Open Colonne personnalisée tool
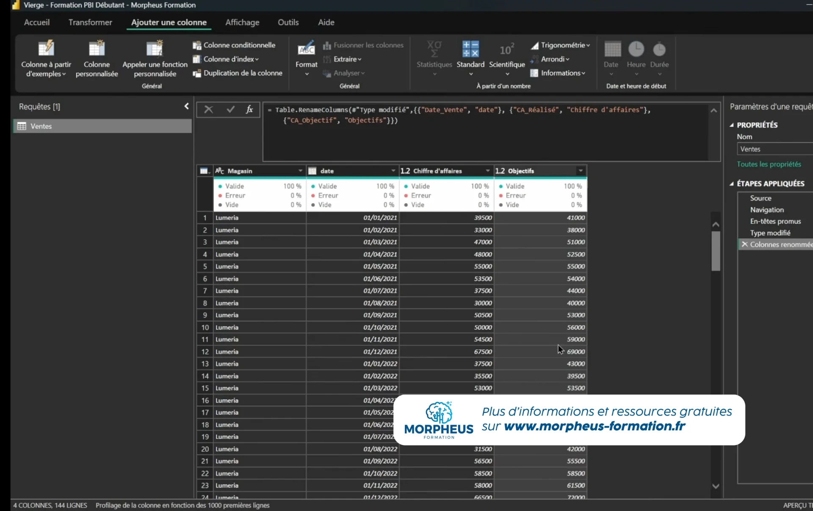The image size is (813, 511). click(x=97, y=59)
